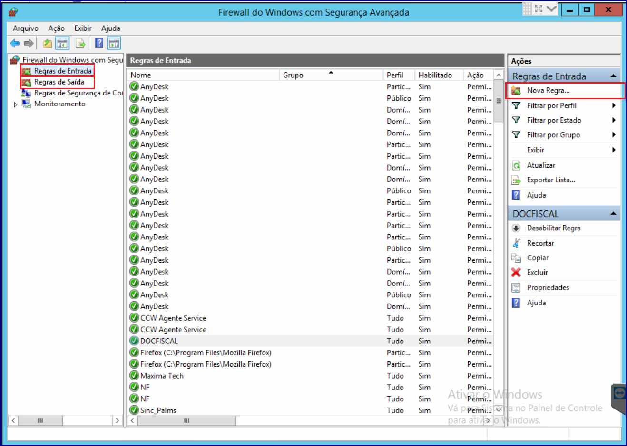Click the Nova Regra icon
Image resolution: width=627 pixels, height=446 pixels.
516,90
